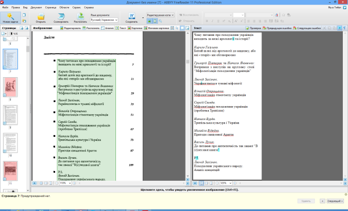Expand the Редактируемая копия layout dropdown
Screen dimensions: 348x211
coord(160,15)
